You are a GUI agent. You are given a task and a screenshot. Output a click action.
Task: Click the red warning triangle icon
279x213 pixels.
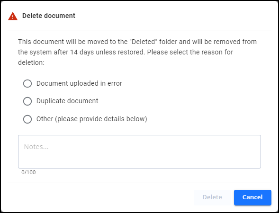pos(13,16)
